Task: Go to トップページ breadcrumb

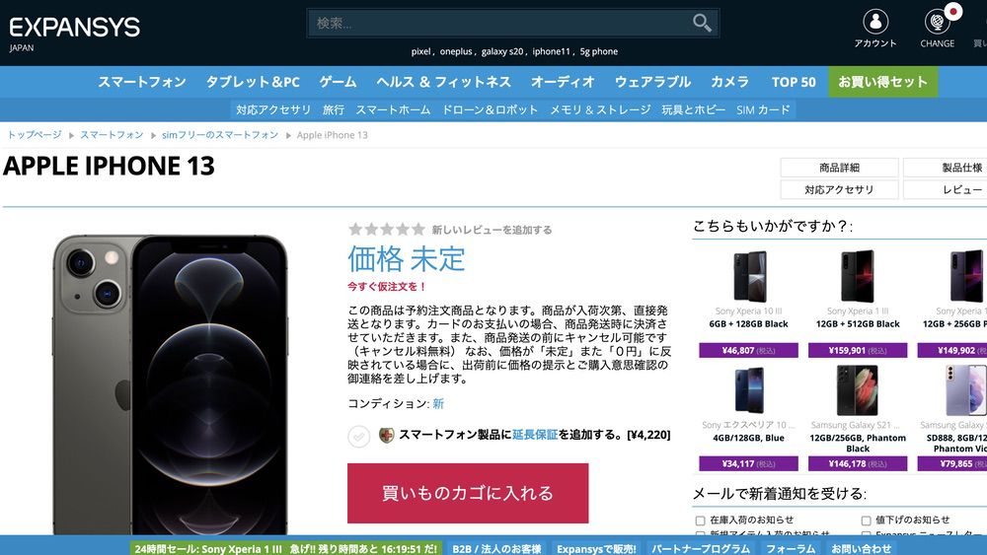Action: coord(35,135)
